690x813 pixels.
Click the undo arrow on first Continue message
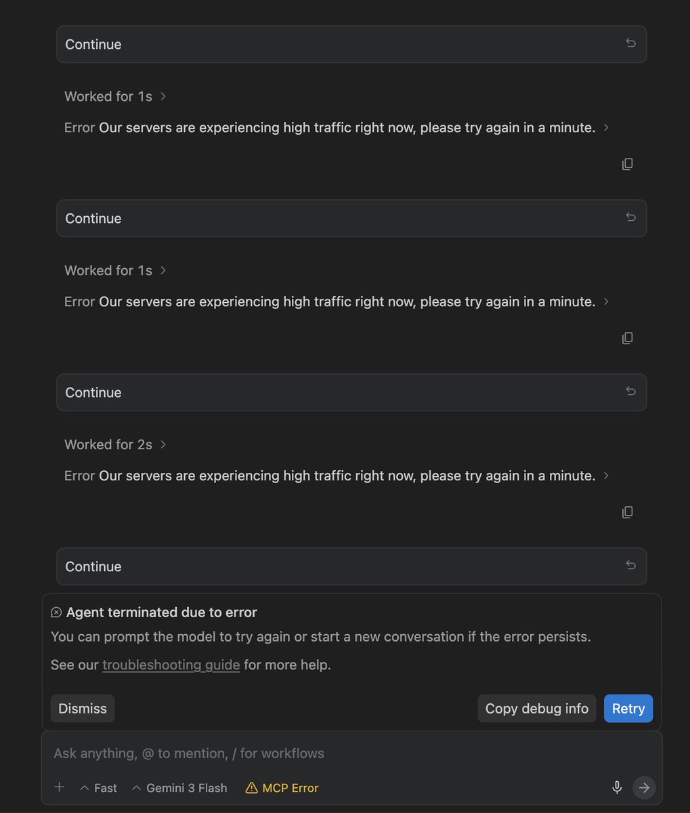[630, 43]
